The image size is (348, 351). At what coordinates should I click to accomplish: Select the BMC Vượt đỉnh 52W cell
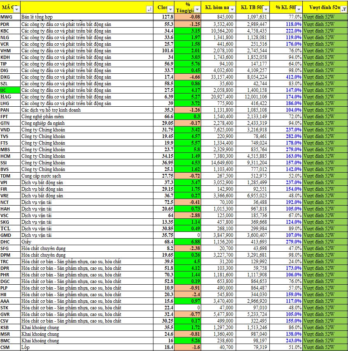[325, 341]
